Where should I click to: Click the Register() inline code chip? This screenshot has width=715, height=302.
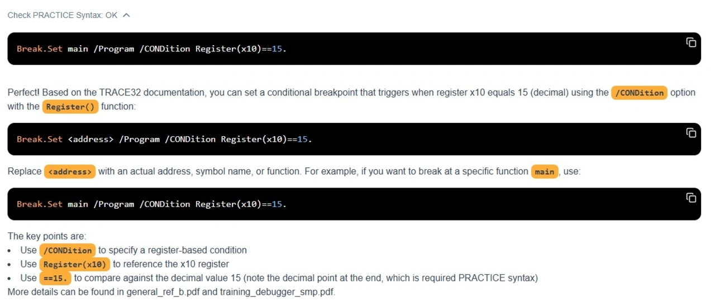(x=70, y=107)
